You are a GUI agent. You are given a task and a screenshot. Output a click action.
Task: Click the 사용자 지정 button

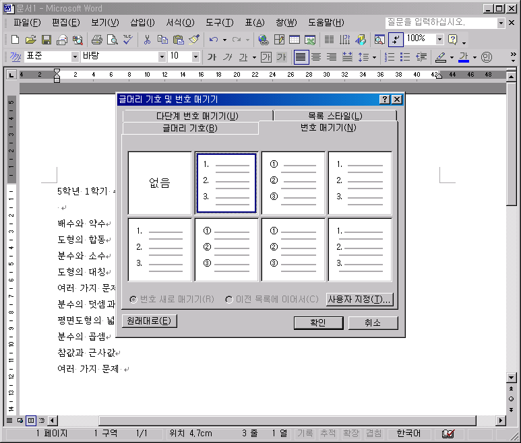(x=359, y=299)
